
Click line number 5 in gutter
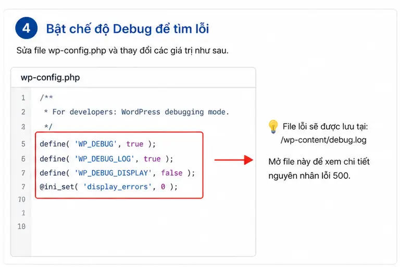23,144
